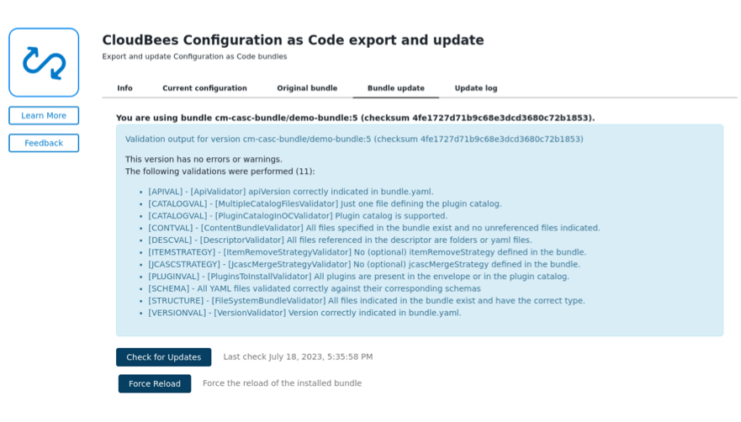The height and width of the screenshot is (422, 741).
Task: Click the [VERSIONVAL] VersionValidator line
Action: pyautogui.click(x=304, y=313)
